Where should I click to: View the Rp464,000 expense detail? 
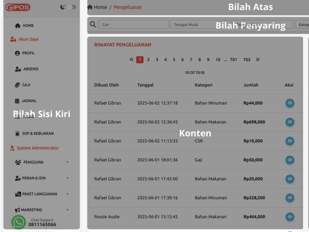pos(290,217)
